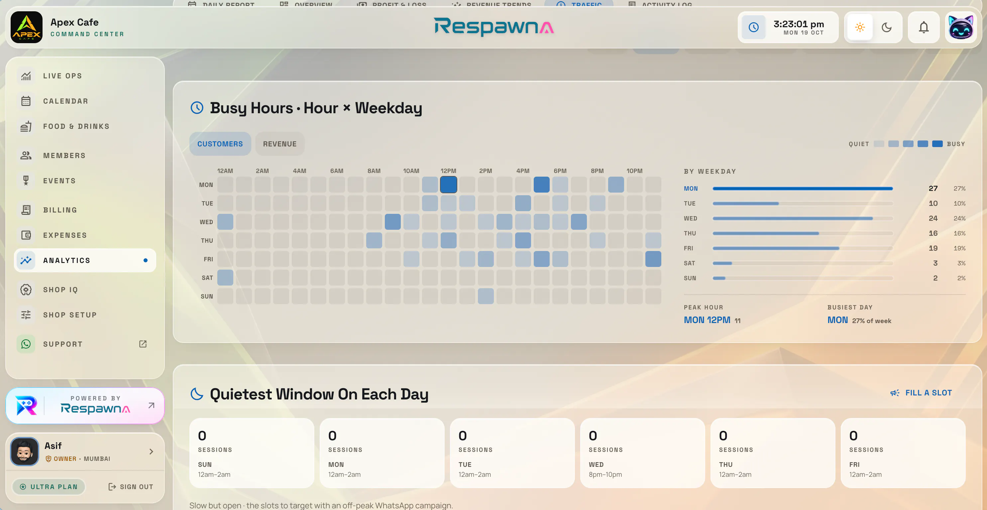987x510 pixels.
Task: Open Expenses wallet icon
Action: (x=26, y=235)
